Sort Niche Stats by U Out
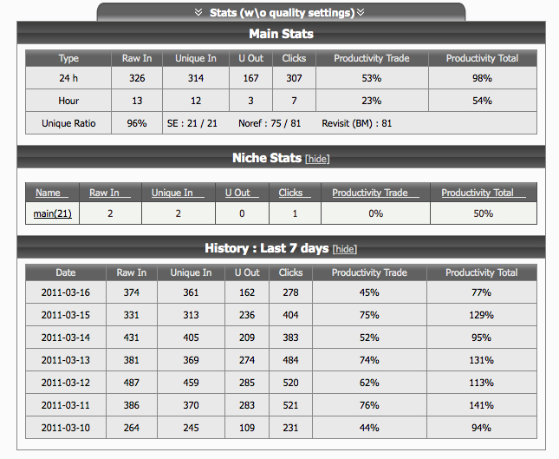The image size is (559, 459). [x=237, y=193]
